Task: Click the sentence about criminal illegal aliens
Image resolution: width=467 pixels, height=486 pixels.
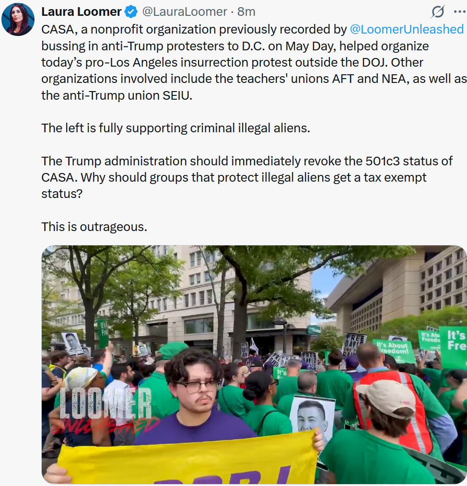Action: (176, 128)
